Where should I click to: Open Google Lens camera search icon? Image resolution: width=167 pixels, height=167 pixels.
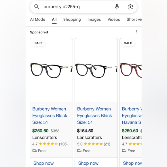point(130,7)
